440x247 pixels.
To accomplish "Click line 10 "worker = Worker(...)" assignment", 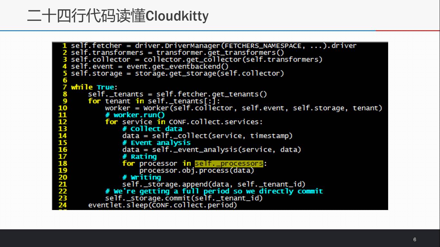I will (x=244, y=108).
